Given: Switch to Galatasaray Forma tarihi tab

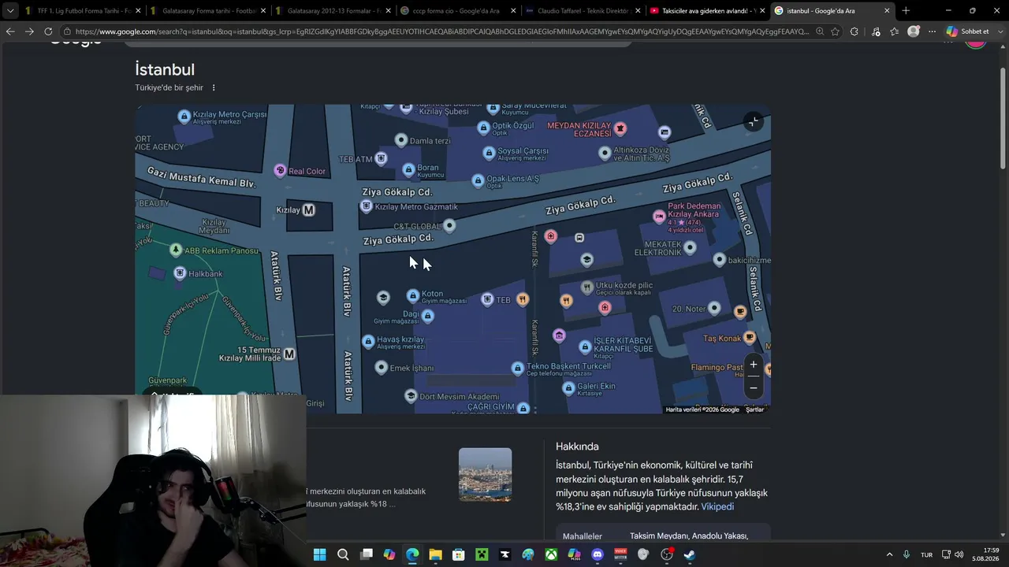Looking at the screenshot, I should click(207, 11).
